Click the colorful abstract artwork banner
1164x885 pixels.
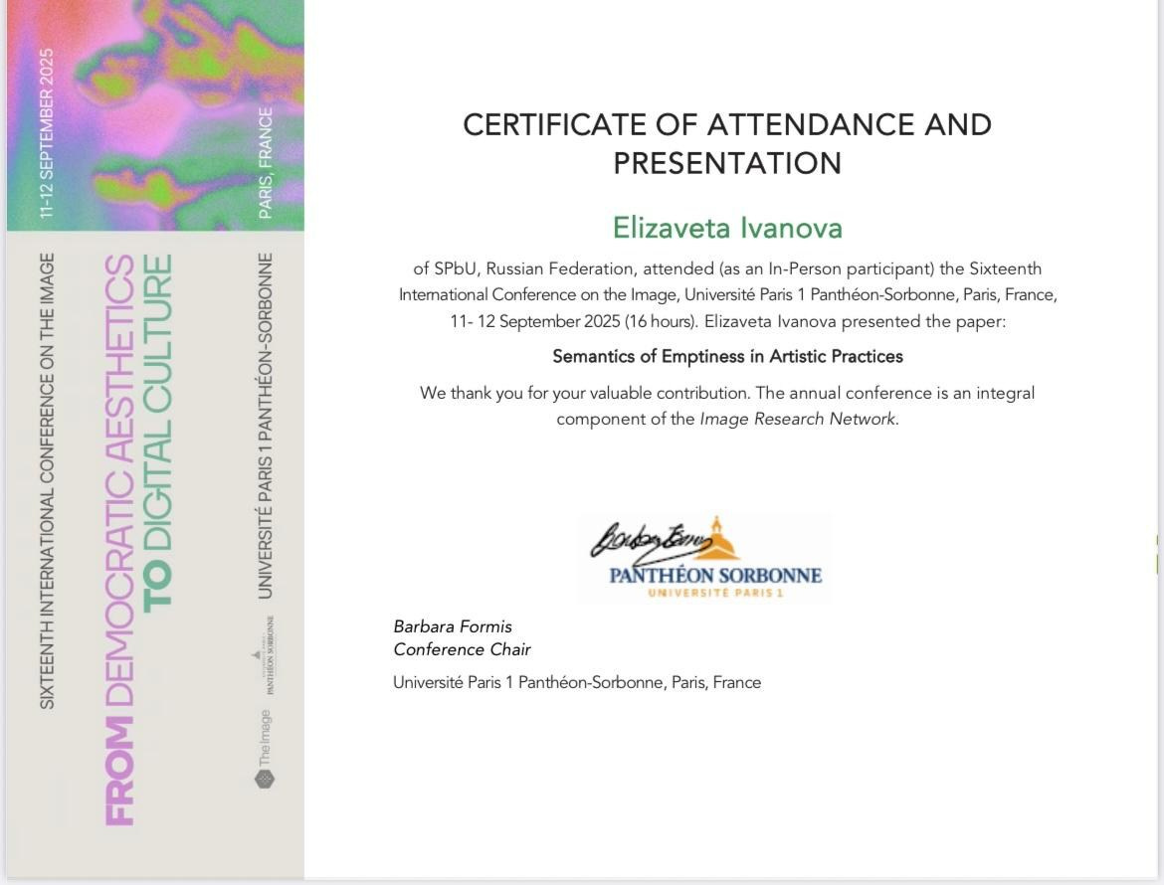[155, 114]
